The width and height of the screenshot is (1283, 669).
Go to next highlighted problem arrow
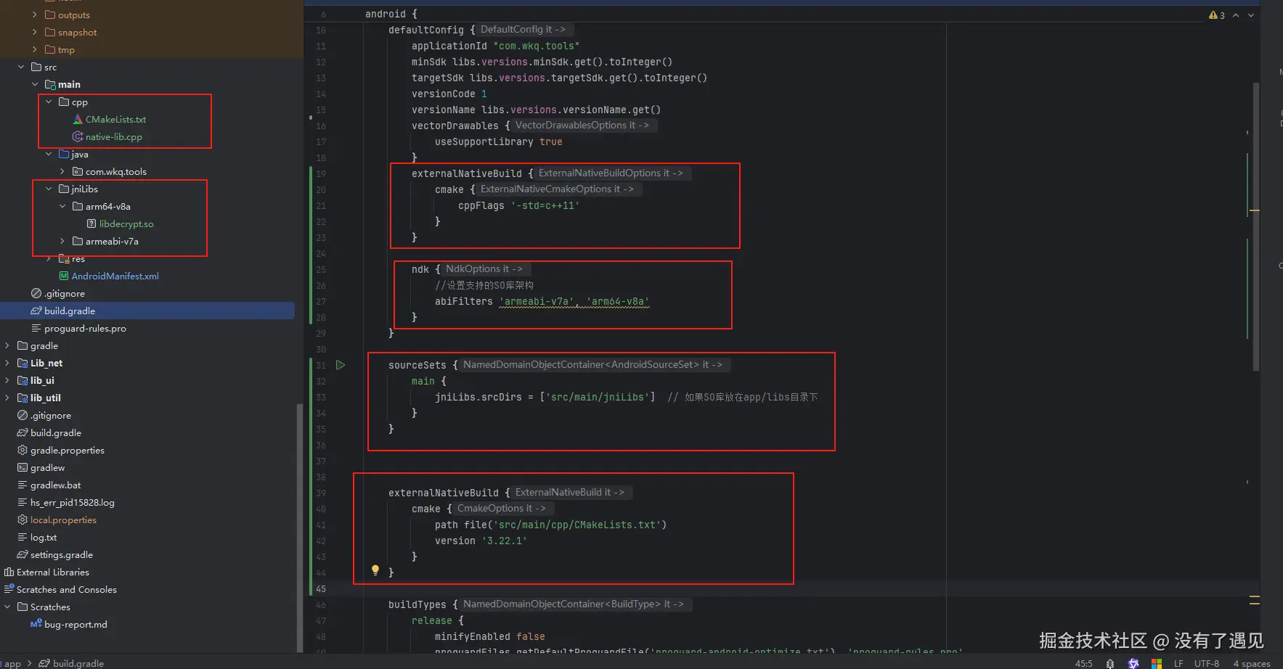pos(1251,15)
